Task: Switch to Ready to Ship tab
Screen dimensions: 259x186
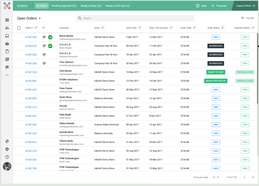Action: point(91,6)
